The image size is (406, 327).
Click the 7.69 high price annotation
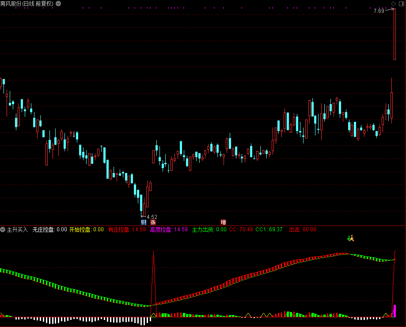[x=379, y=11]
